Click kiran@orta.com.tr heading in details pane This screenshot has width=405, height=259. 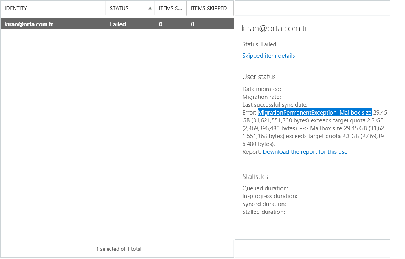click(x=274, y=28)
